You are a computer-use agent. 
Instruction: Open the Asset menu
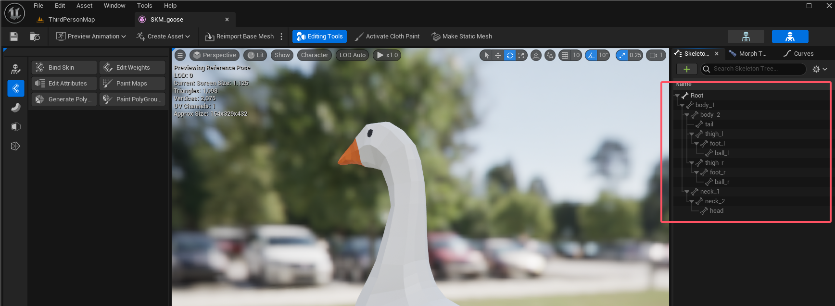[x=84, y=6]
